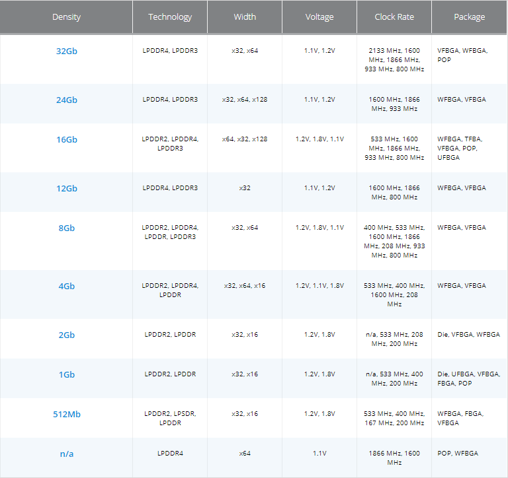The image size is (508, 478).
Task: Select the LPDDR2, LPSDR, LPDDR technology cell
Action: [170, 418]
